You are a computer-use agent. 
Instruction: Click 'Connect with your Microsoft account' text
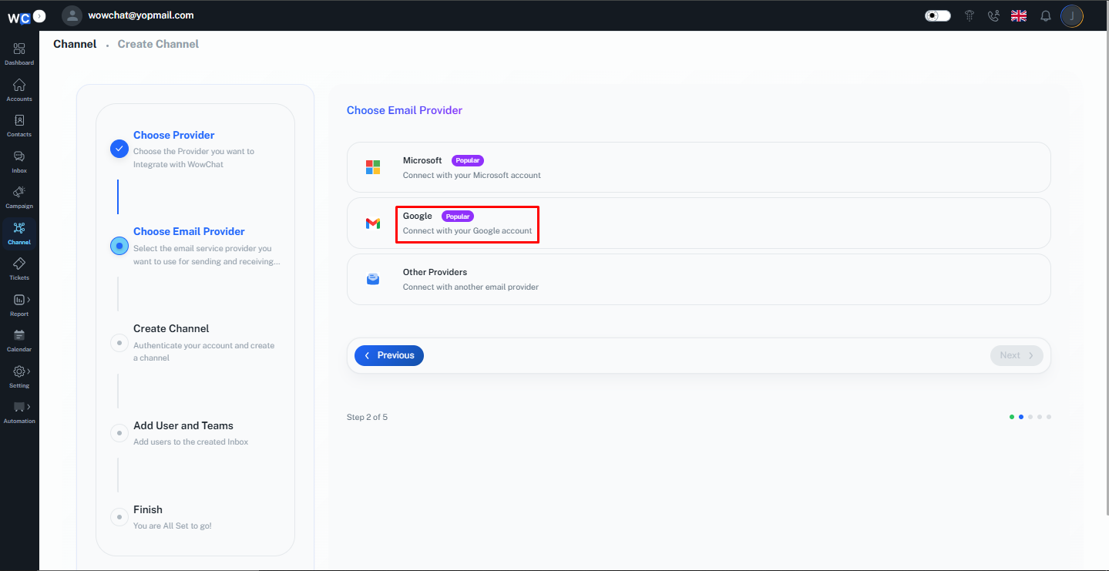[472, 175]
